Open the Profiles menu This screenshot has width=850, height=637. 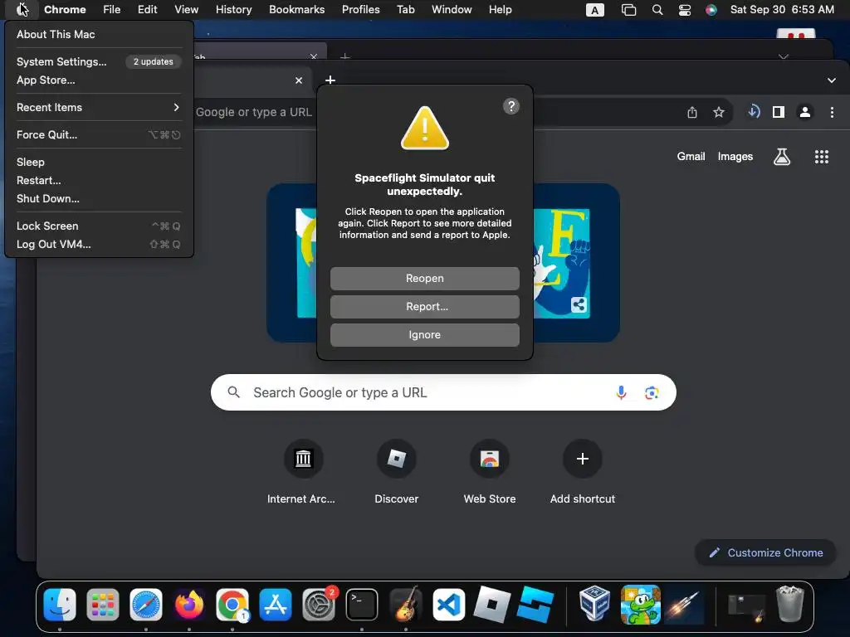pyautogui.click(x=360, y=10)
